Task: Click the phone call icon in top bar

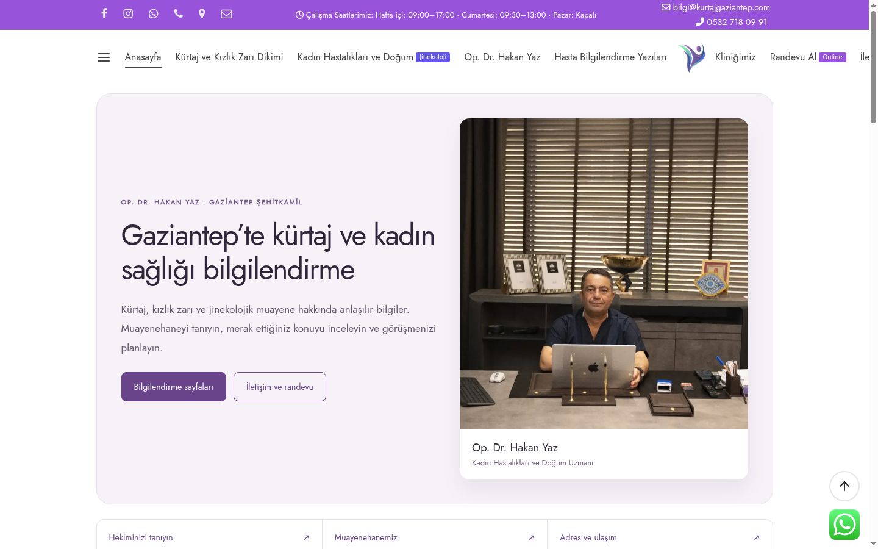Action: (178, 13)
